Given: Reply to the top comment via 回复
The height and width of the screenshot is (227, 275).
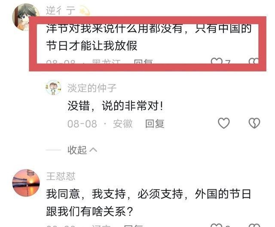Looking at the screenshot, I should coord(143,61).
